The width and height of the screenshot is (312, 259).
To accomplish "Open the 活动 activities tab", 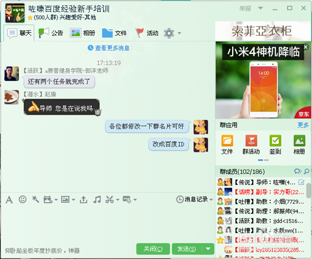I will click(147, 33).
